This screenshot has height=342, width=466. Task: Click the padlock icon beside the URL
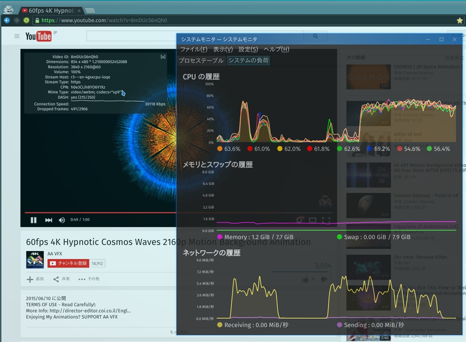click(x=37, y=20)
